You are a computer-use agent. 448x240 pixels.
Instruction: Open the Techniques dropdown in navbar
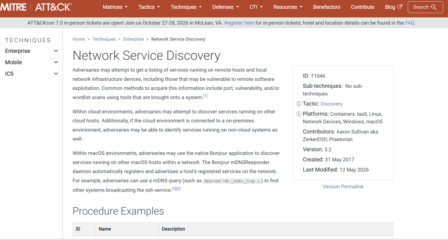point(186,7)
